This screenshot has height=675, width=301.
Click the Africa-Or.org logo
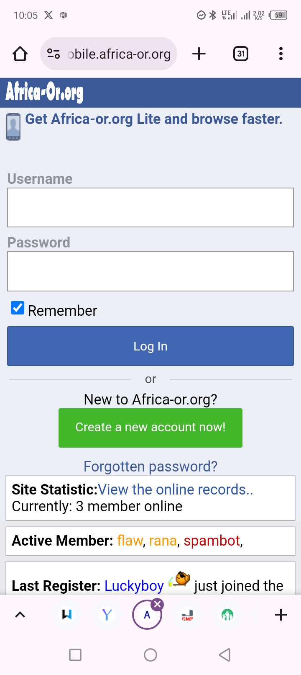[45, 92]
